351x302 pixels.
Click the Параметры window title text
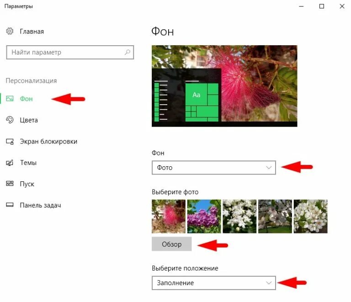point(19,6)
